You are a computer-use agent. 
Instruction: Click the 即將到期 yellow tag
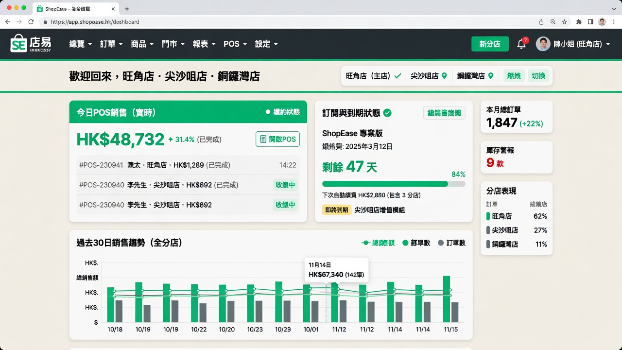point(336,210)
